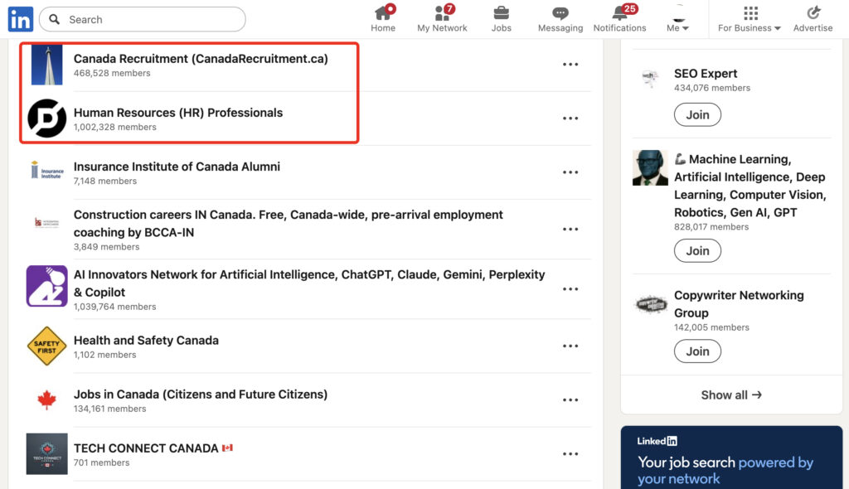Click the LinkedIn logo
The height and width of the screenshot is (489, 849).
point(21,20)
